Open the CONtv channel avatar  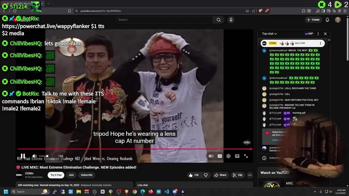click(x=19, y=175)
